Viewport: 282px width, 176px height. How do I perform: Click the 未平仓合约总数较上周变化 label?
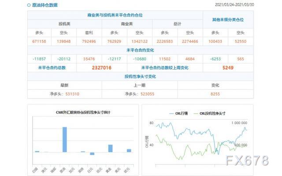pos(165,68)
